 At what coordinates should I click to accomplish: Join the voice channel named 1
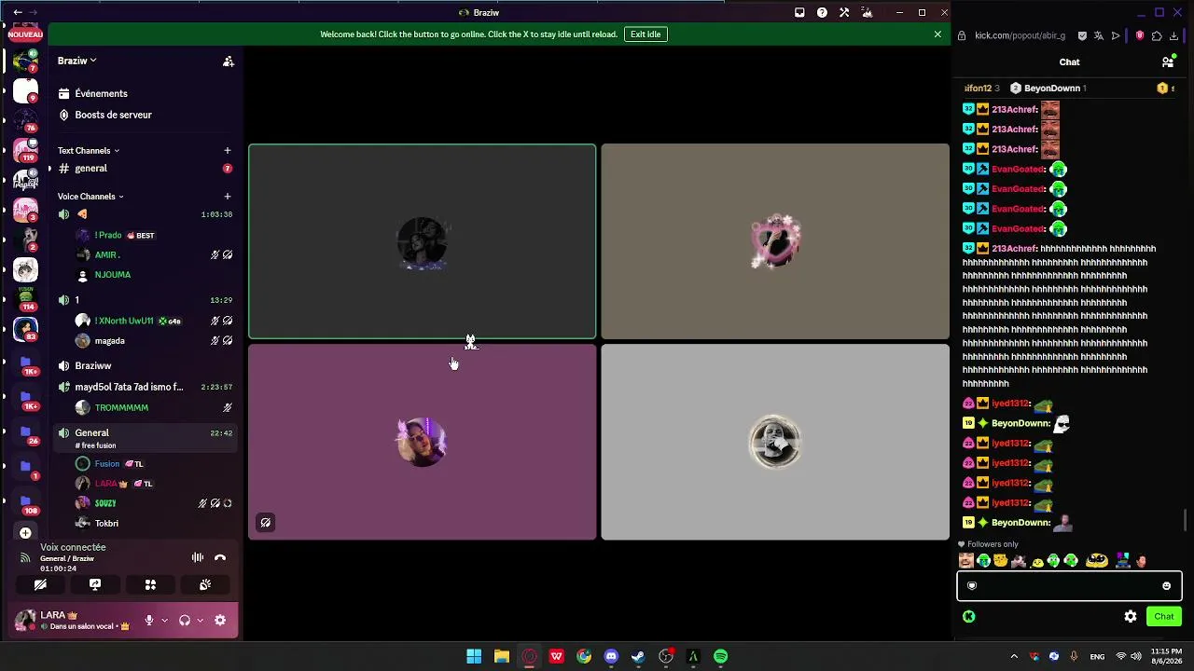[76, 300]
